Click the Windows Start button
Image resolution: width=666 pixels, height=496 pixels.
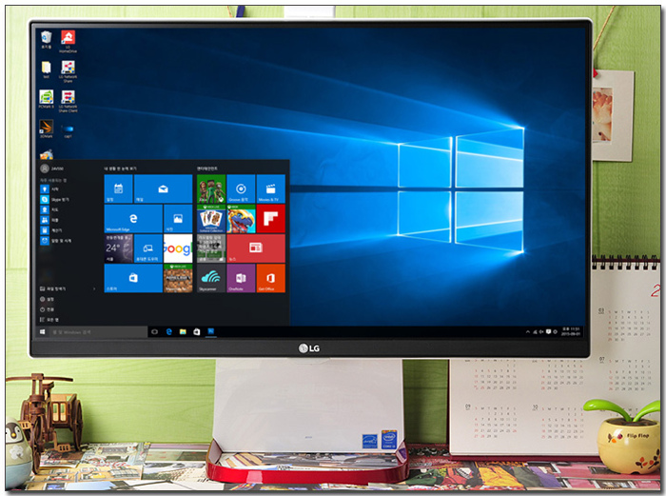point(42,332)
